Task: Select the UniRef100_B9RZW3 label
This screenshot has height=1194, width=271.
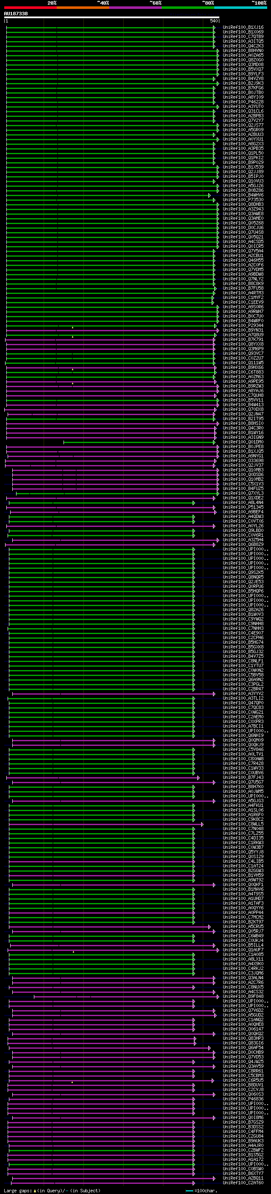Action: pos(243,386)
